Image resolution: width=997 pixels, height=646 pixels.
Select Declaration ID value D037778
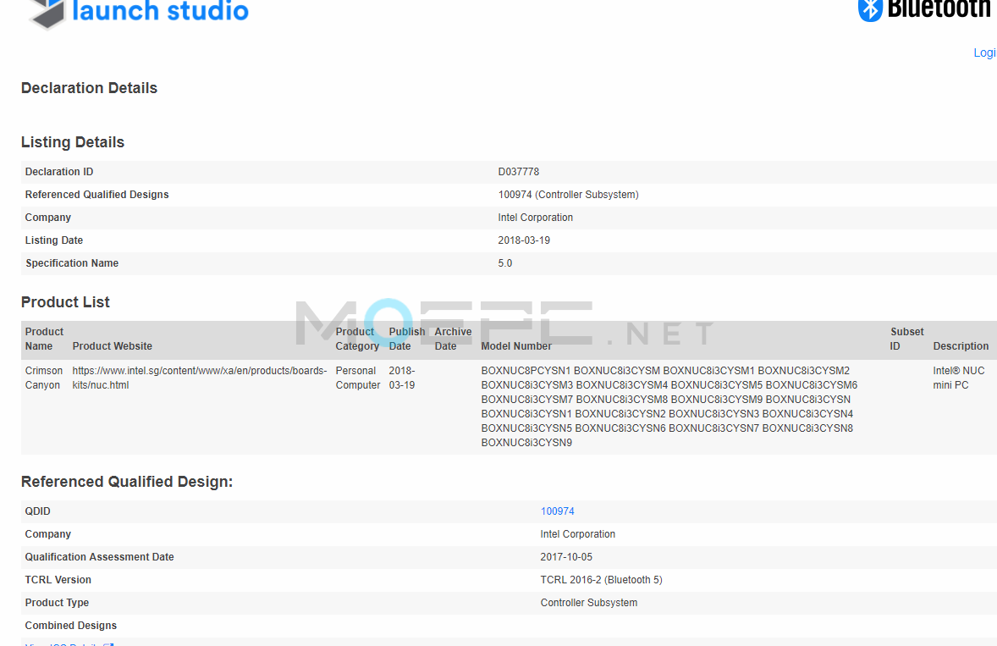[x=518, y=172]
